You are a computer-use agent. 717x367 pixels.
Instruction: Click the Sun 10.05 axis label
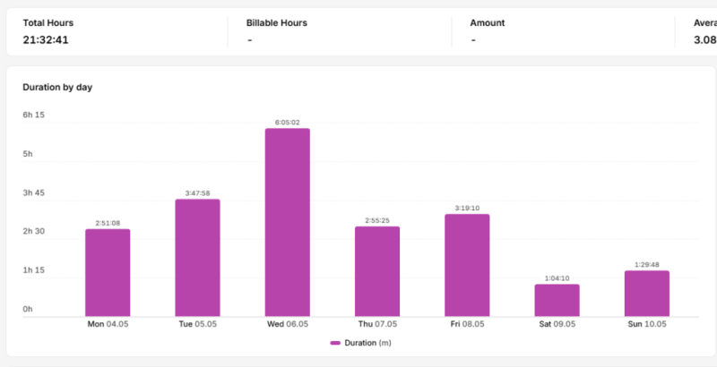[x=647, y=324]
